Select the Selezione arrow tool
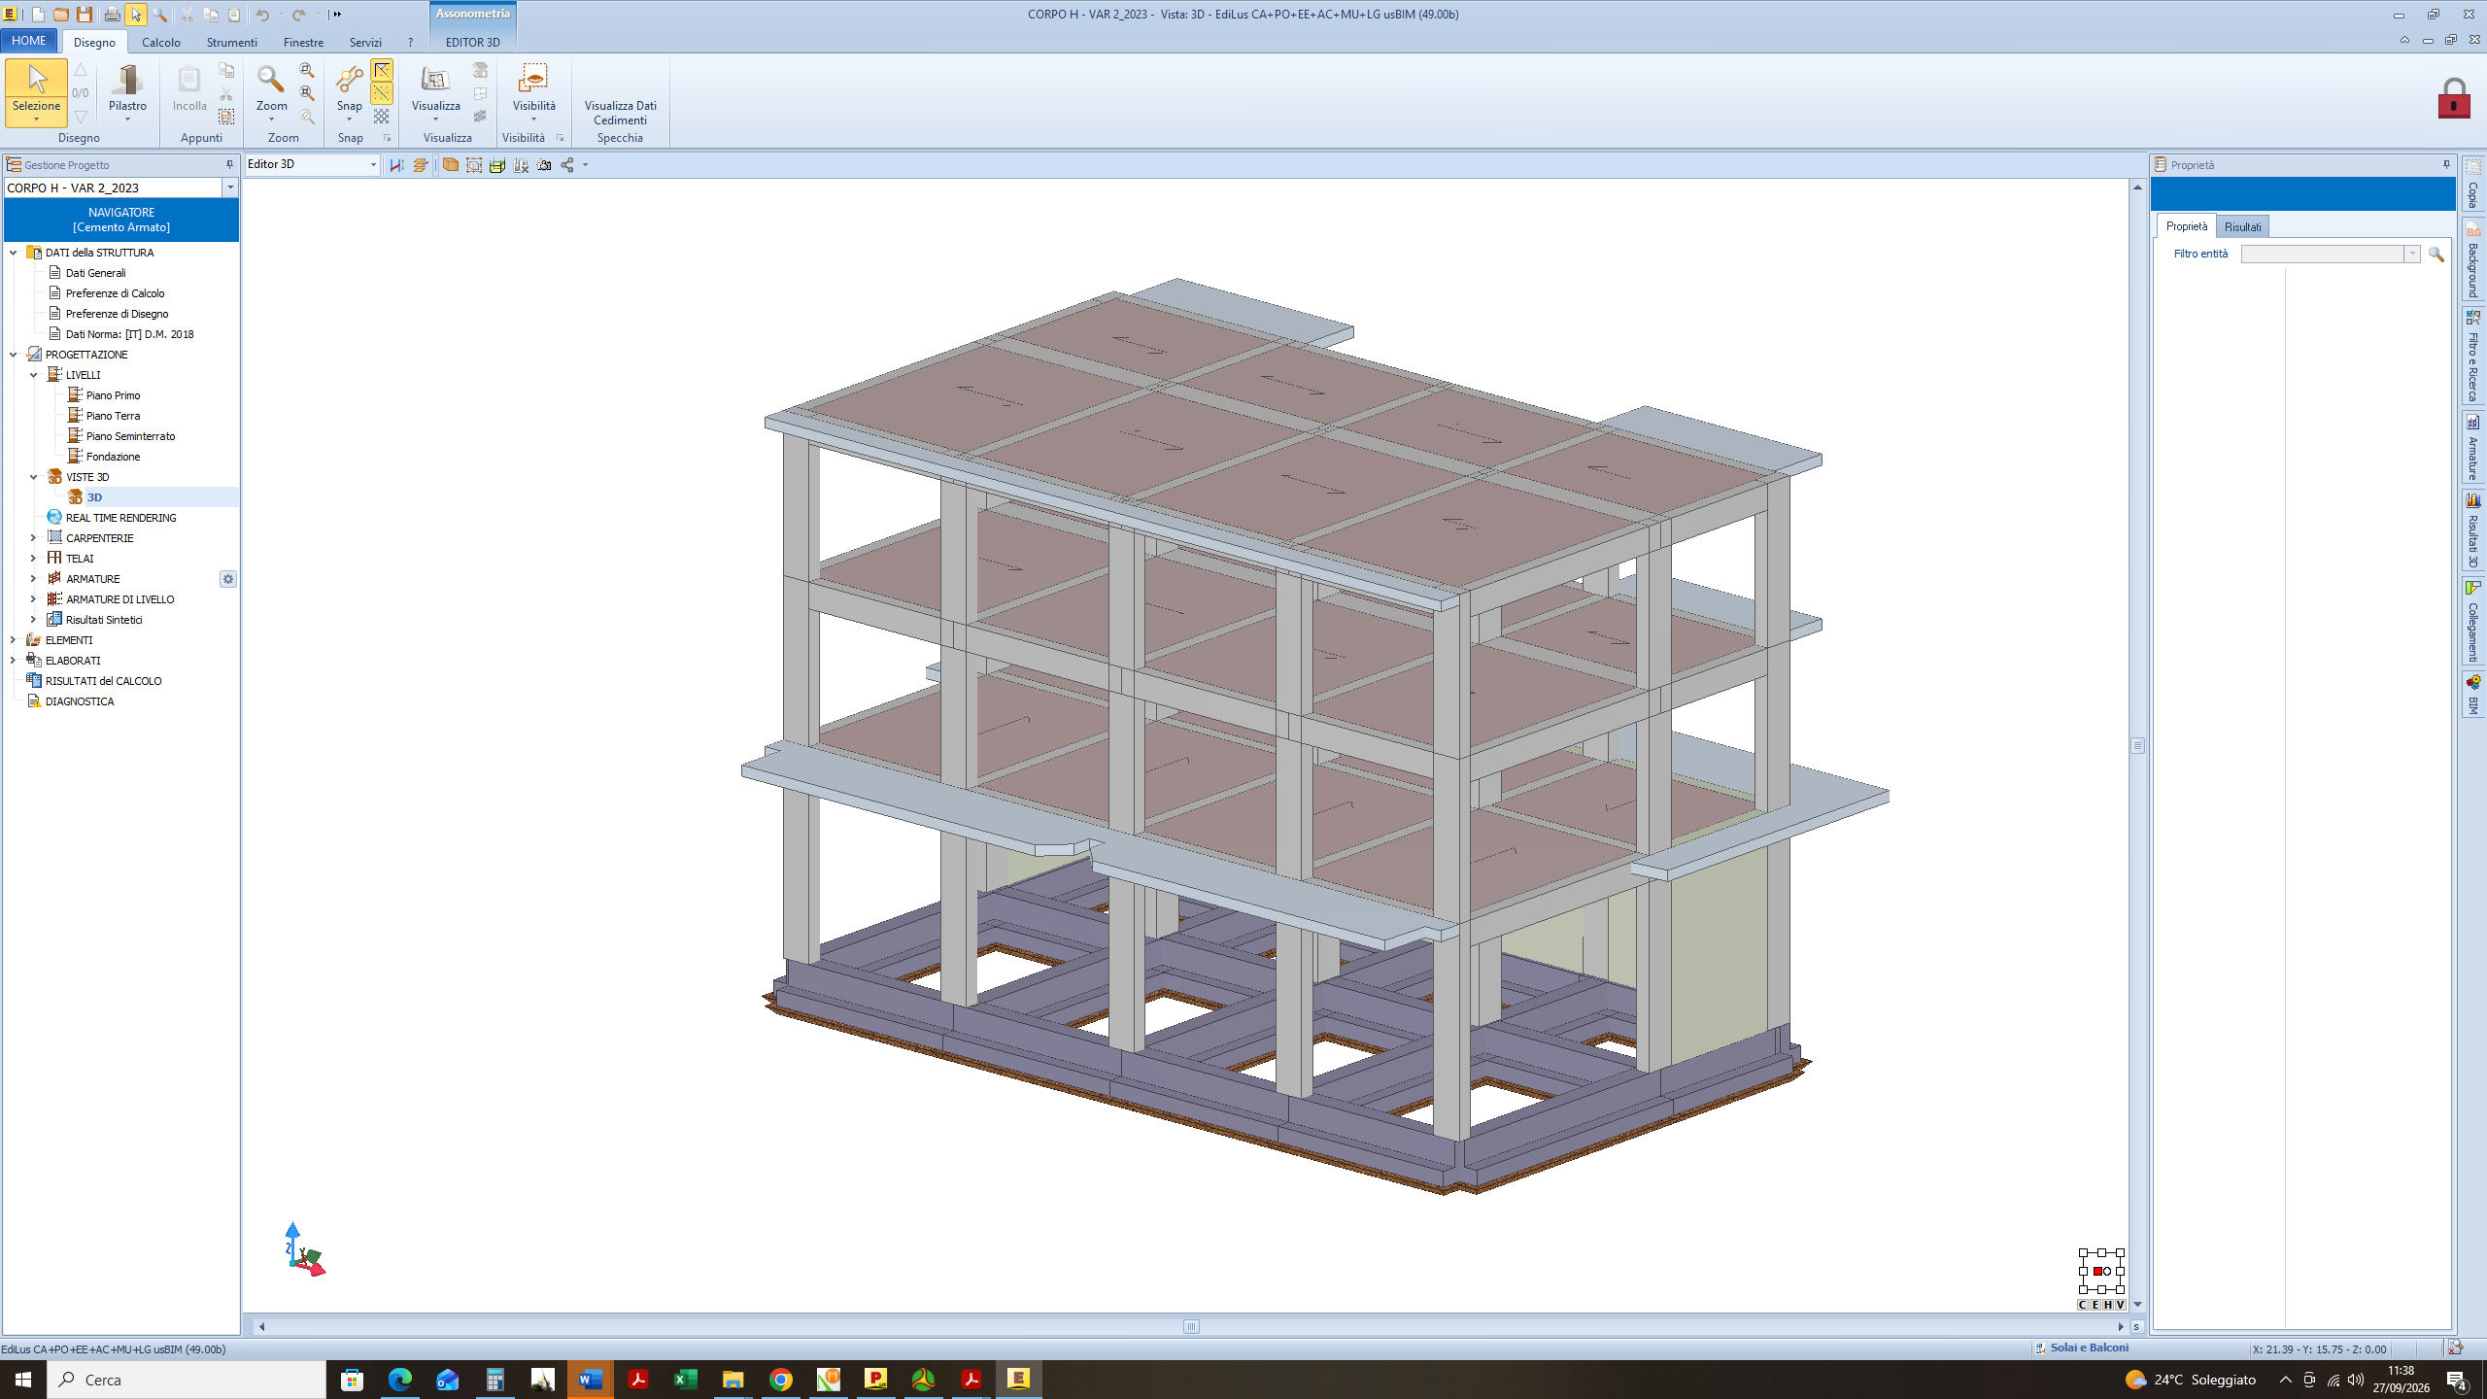Viewport: 2487px width, 1399px height. [x=37, y=92]
